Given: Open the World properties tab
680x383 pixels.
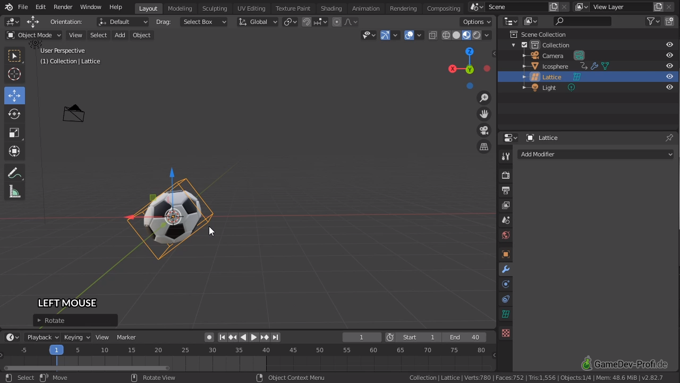Looking at the screenshot, I should (506, 235).
